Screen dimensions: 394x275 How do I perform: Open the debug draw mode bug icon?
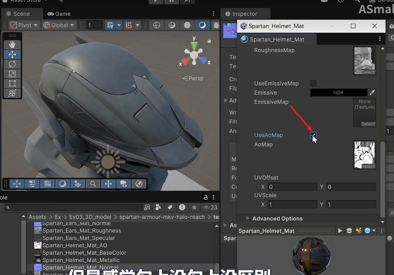point(216,25)
